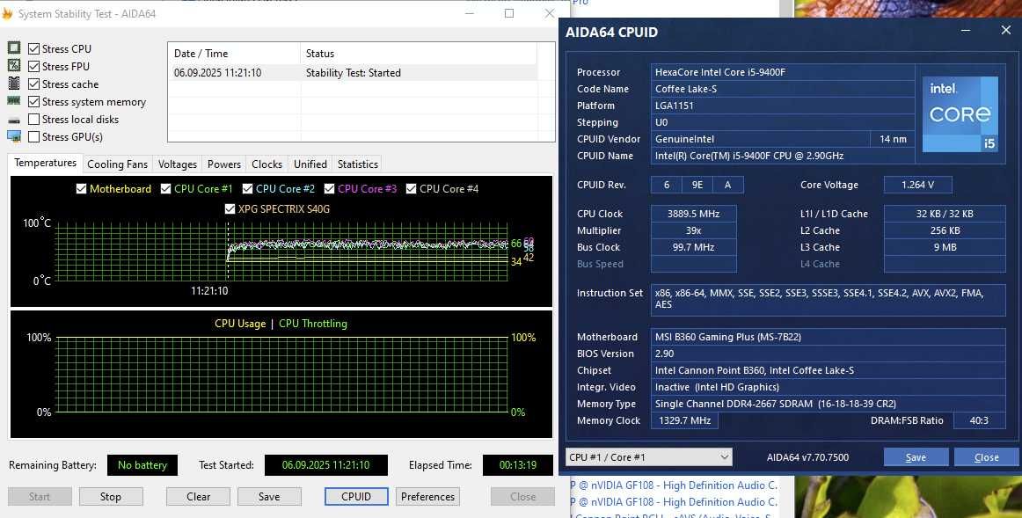The width and height of the screenshot is (1022, 518).
Task: Open the CPU #1 / Core #1 dropdown
Action: pos(649,456)
